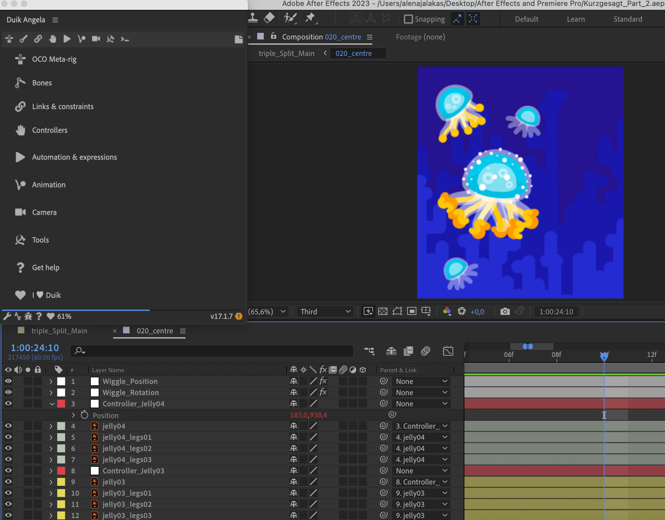
Task: Switch to 020_centre timeline tab
Action: (x=155, y=331)
